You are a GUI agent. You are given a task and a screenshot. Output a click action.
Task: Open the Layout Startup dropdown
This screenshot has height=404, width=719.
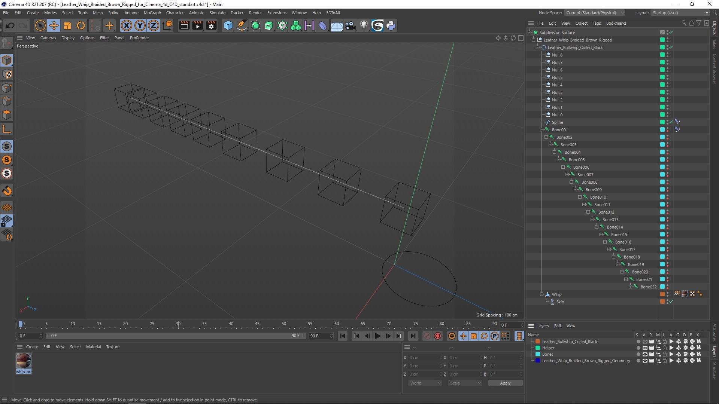click(680, 13)
